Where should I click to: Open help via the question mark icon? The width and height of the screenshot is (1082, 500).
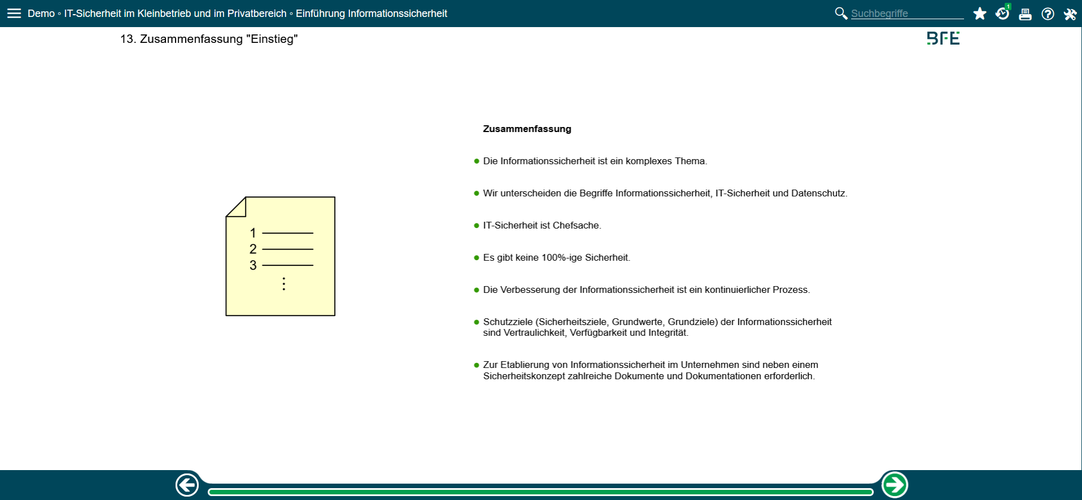coord(1048,14)
